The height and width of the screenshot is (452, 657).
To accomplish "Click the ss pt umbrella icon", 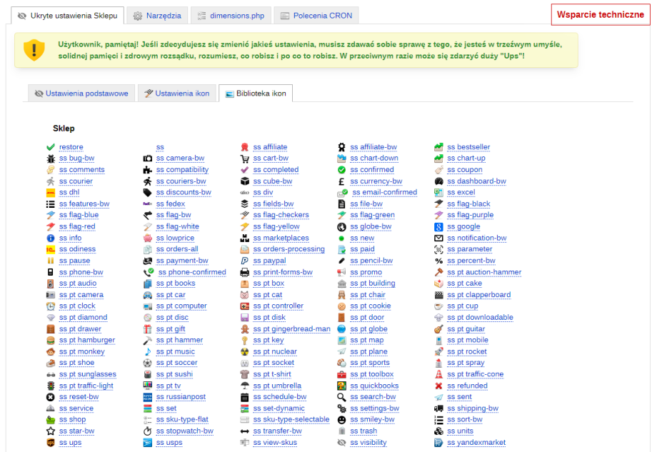I will [x=245, y=386].
